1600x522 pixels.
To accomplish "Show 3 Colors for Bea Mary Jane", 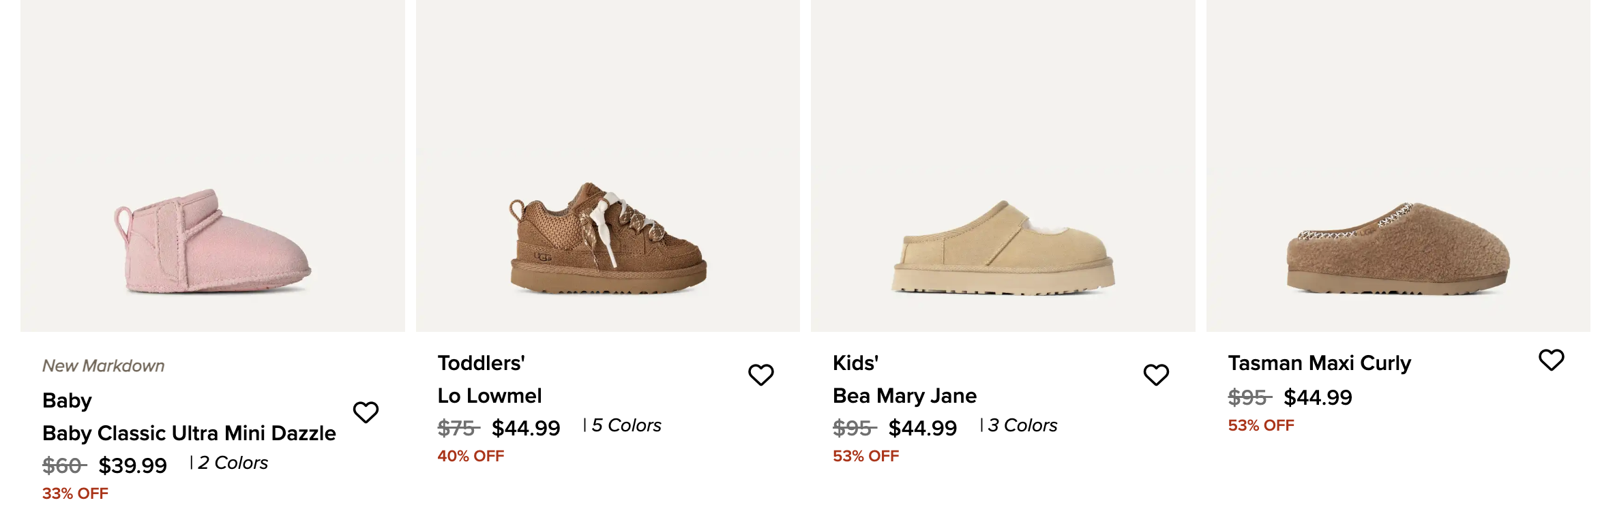I will coord(1022,425).
